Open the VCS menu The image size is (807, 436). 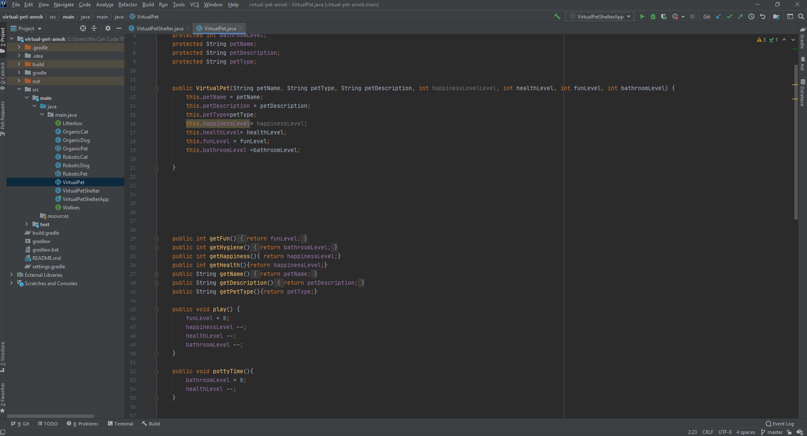click(194, 5)
